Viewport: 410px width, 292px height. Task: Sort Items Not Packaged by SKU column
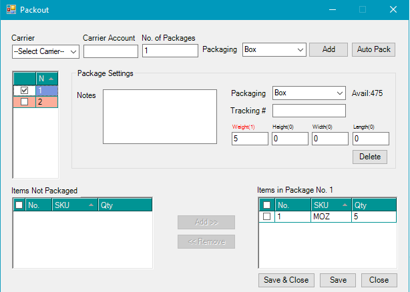(x=73, y=205)
